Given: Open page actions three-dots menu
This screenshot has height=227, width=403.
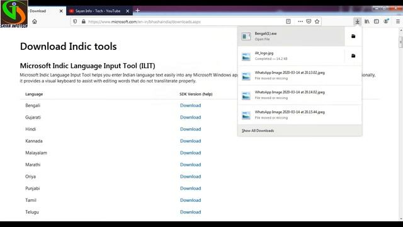Looking at the screenshot, I should pyautogui.click(x=300, y=21).
